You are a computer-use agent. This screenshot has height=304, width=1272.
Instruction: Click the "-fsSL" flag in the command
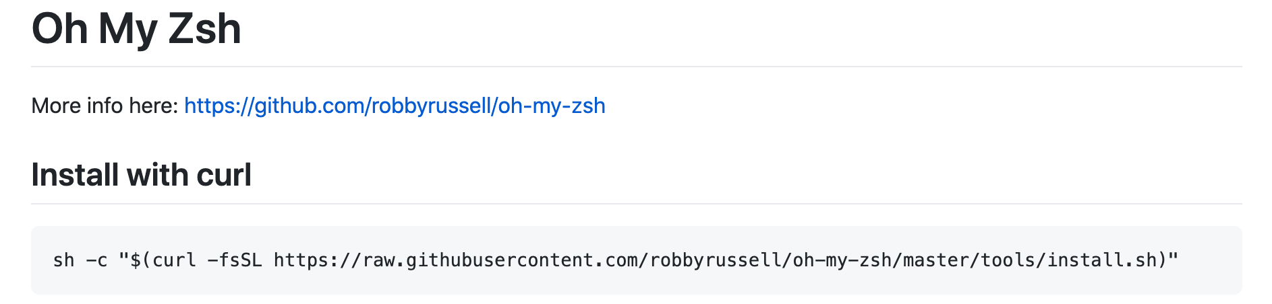tap(235, 260)
